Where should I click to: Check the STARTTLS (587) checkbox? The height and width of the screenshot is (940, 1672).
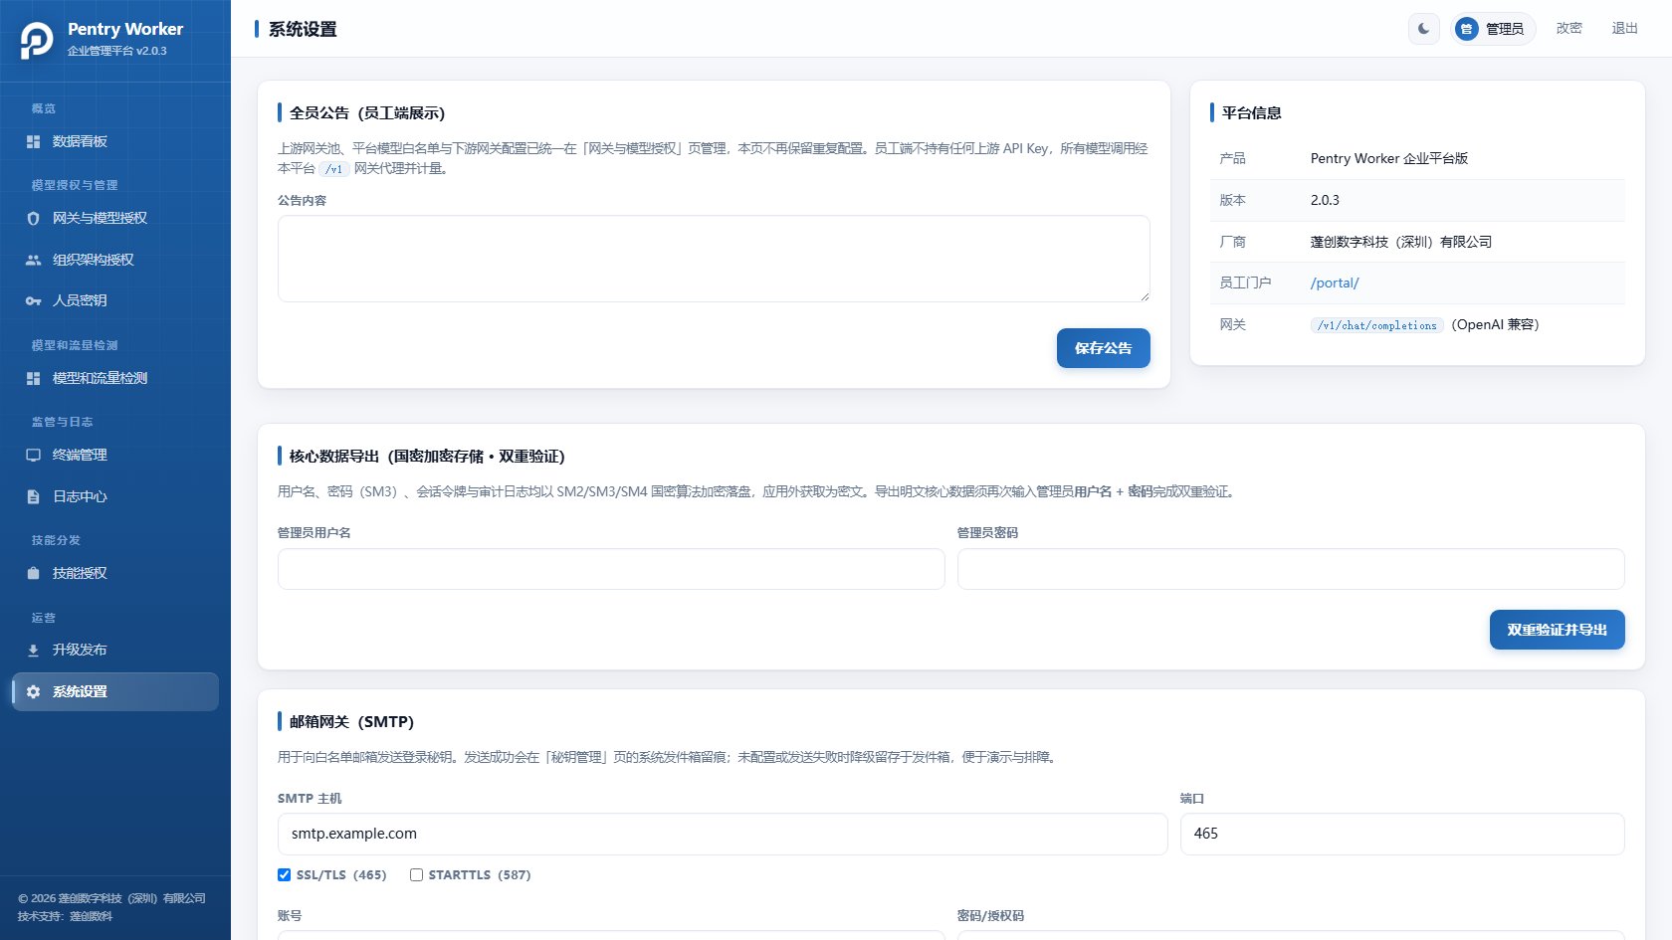[416, 875]
